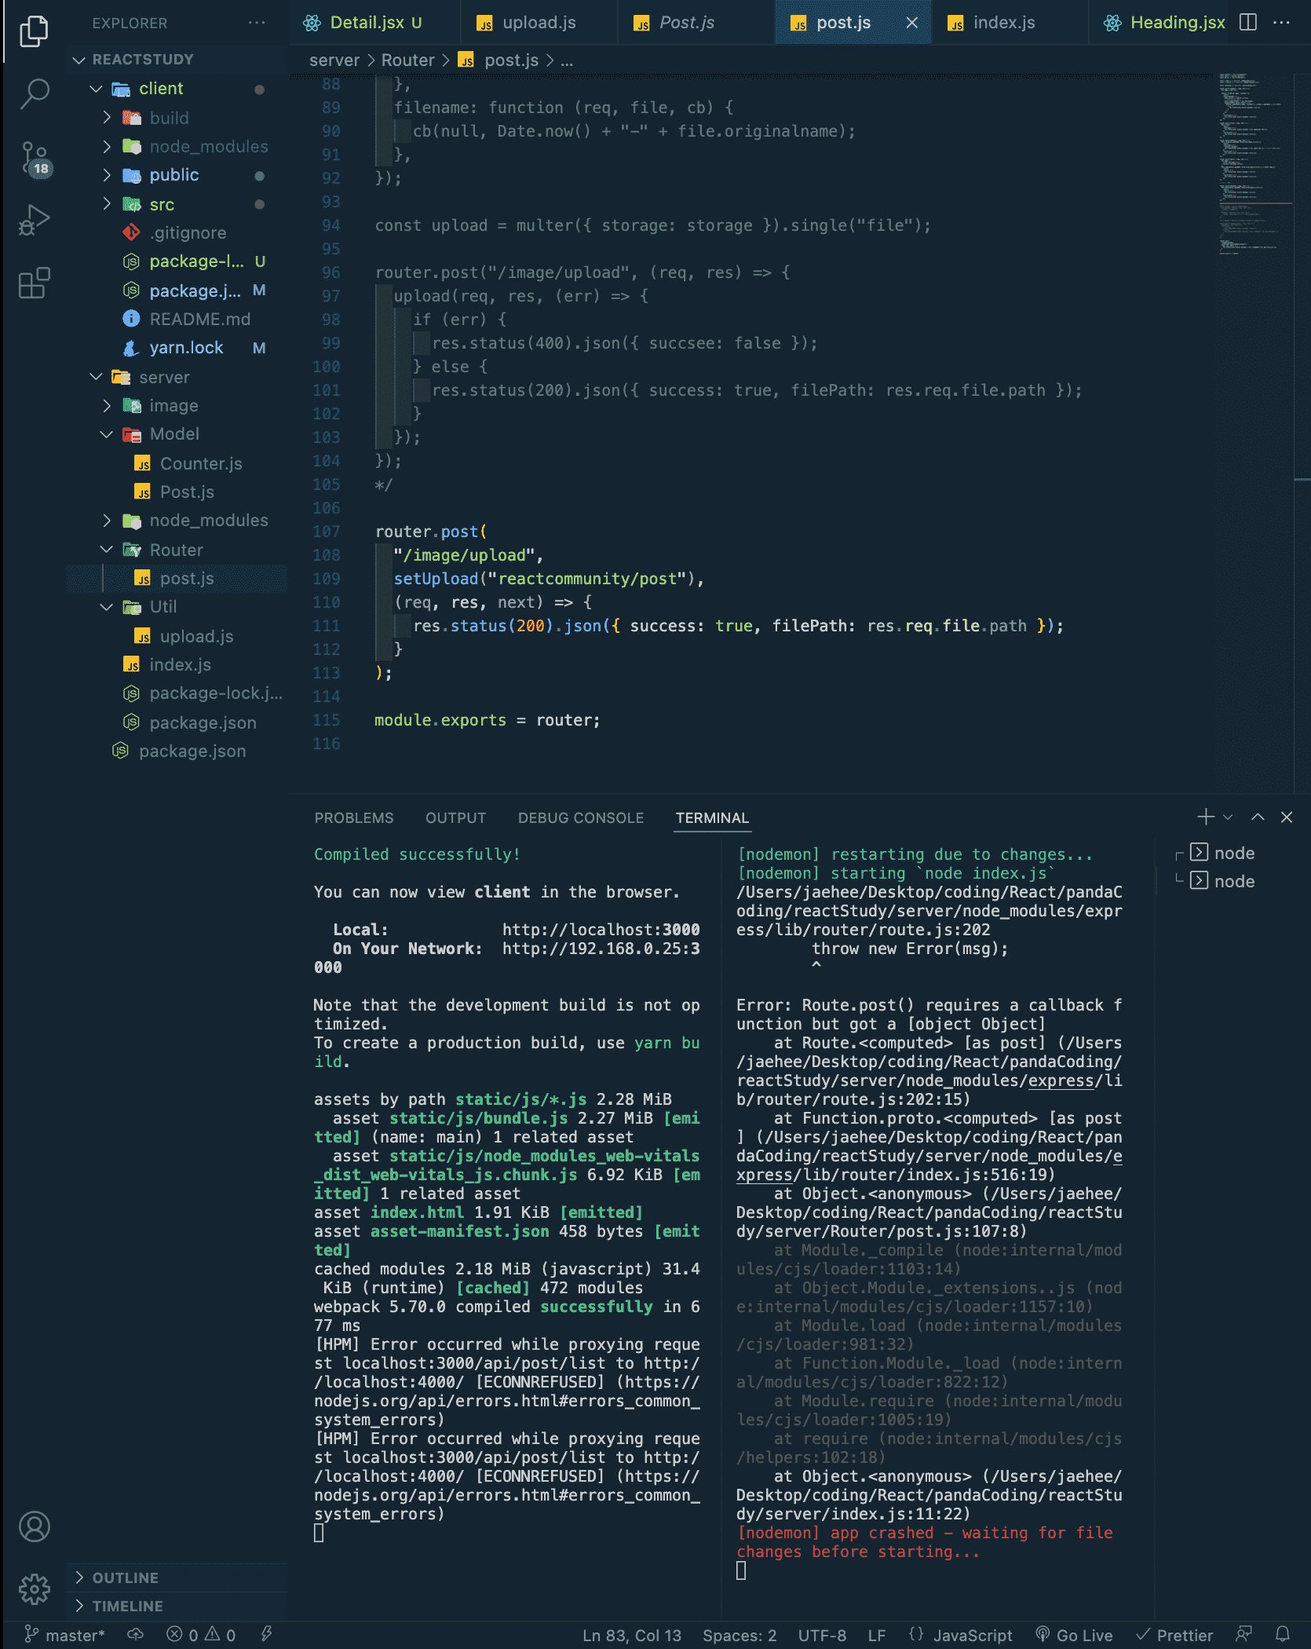The image size is (1311, 1649).
Task: Open the Search view icon
Action: [x=34, y=93]
